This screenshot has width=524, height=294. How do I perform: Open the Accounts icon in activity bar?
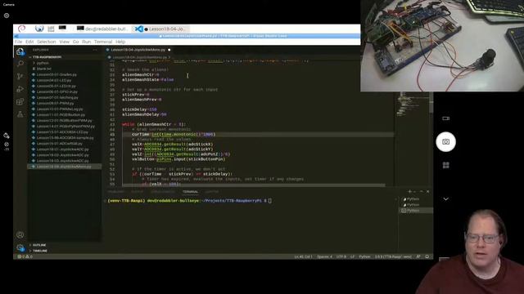pyautogui.click(x=20, y=235)
